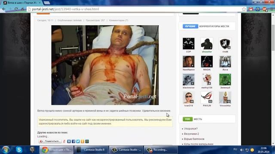Select the 'Ветка в шее' browser tab
The image size is (275, 154).
coord(22,3)
